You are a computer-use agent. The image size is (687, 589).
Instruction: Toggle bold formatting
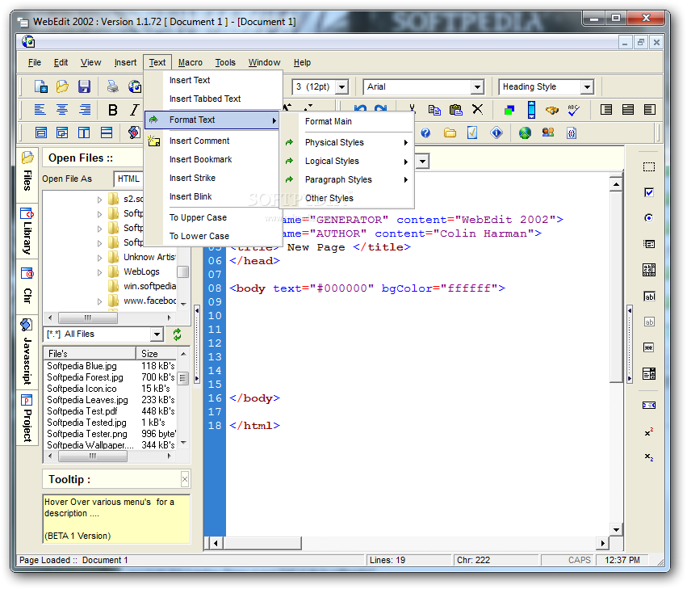[x=112, y=110]
